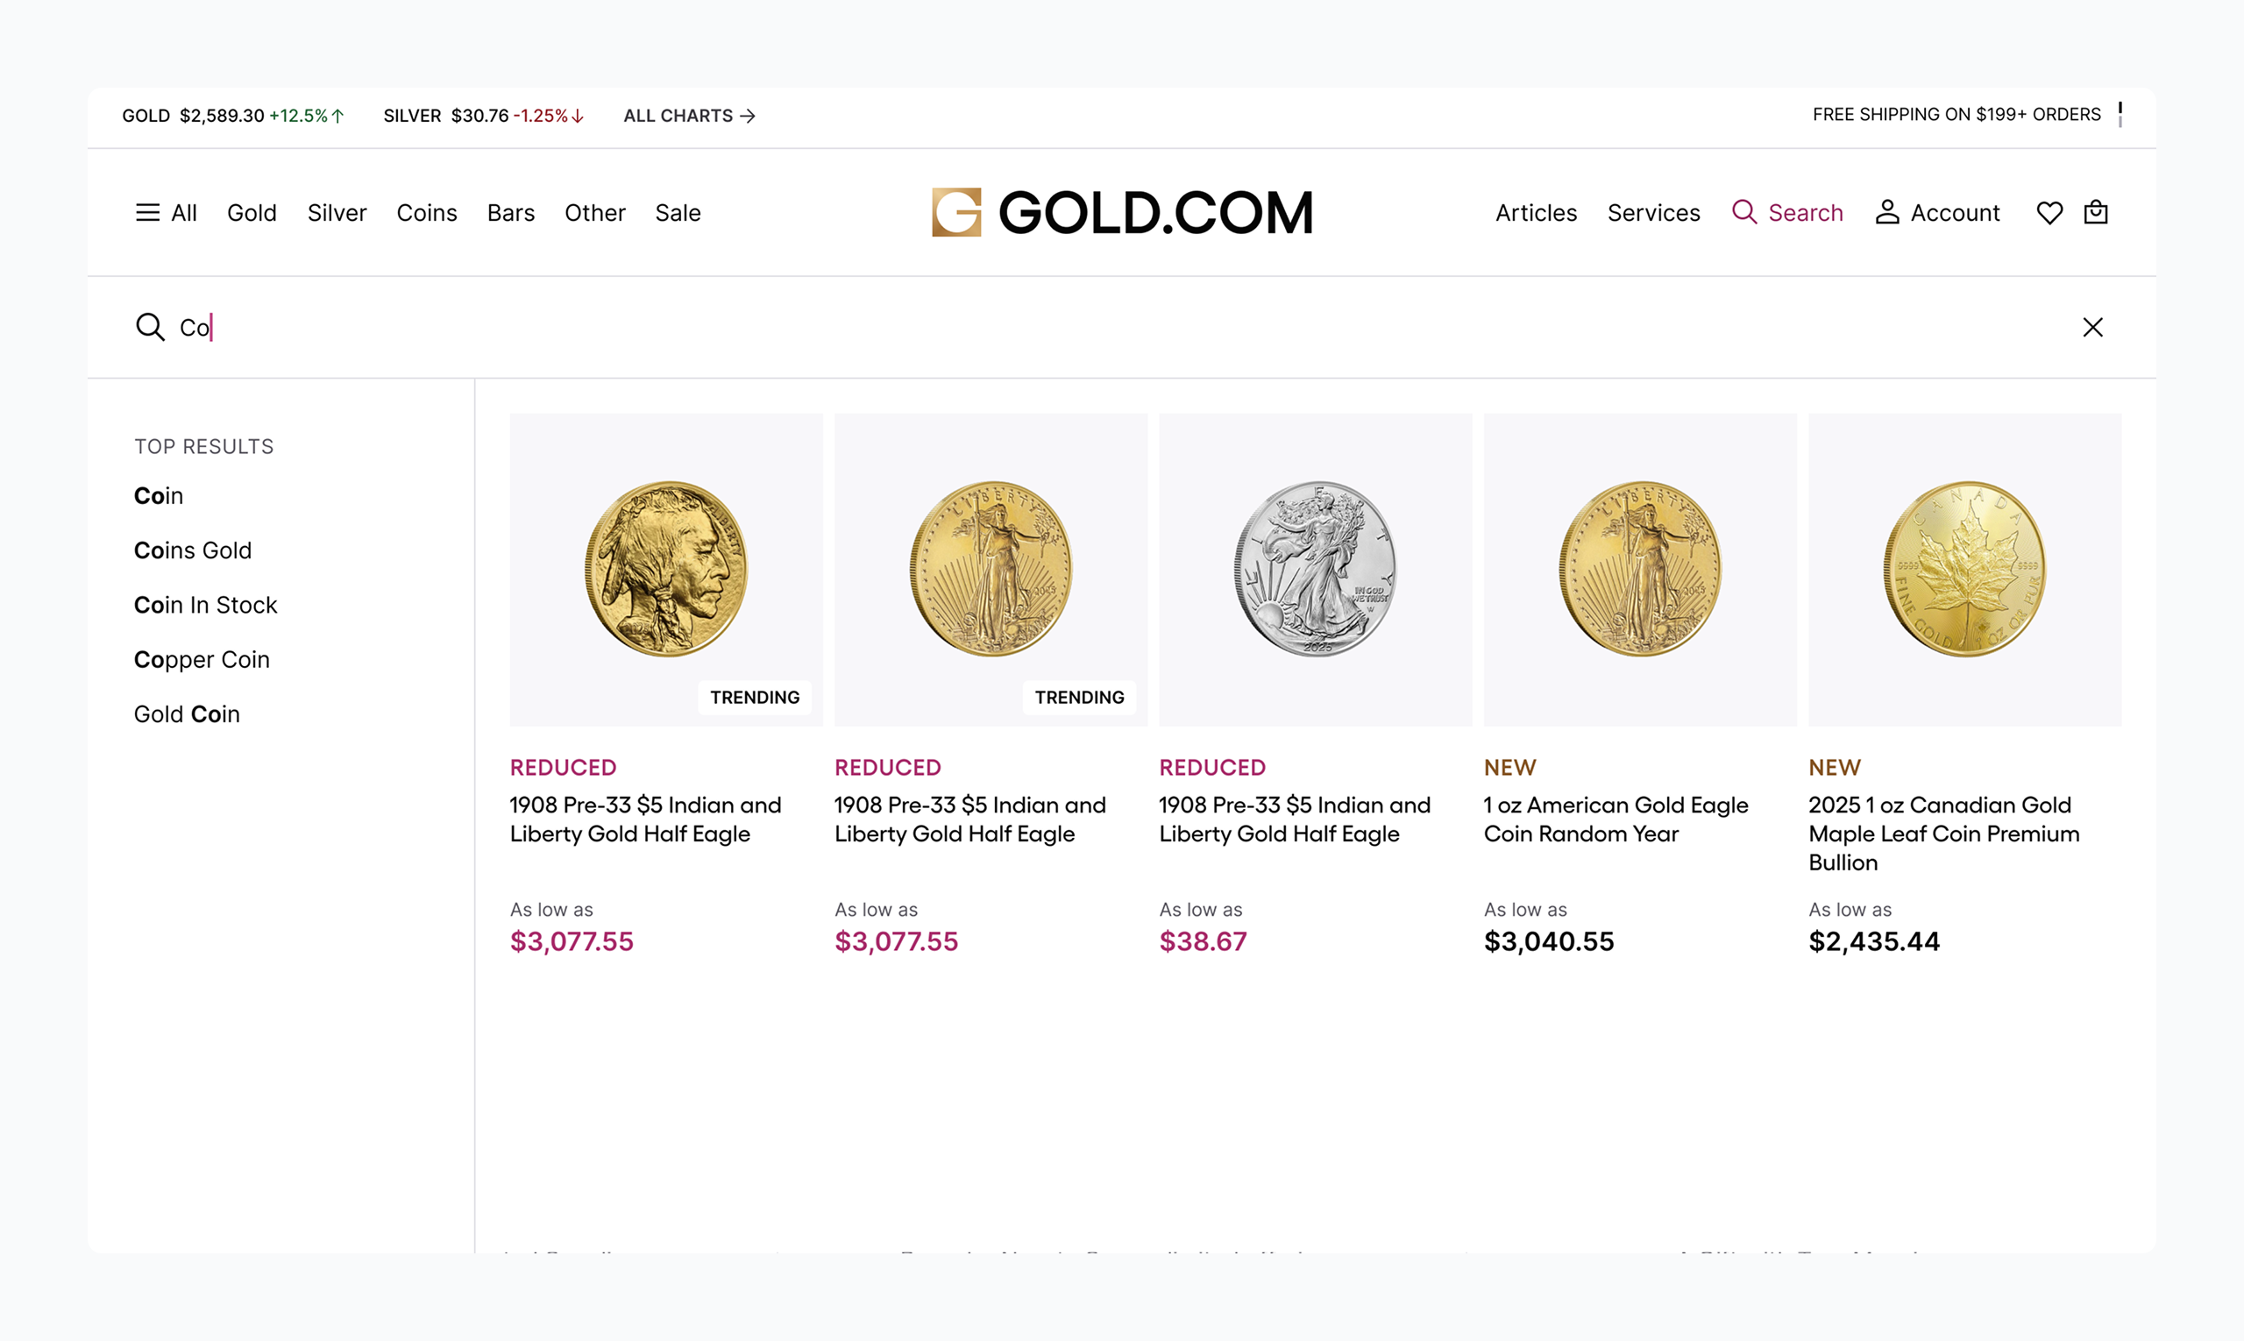The height and width of the screenshot is (1341, 2244).
Task: Open the Silver menu item
Action: (x=337, y=213)
